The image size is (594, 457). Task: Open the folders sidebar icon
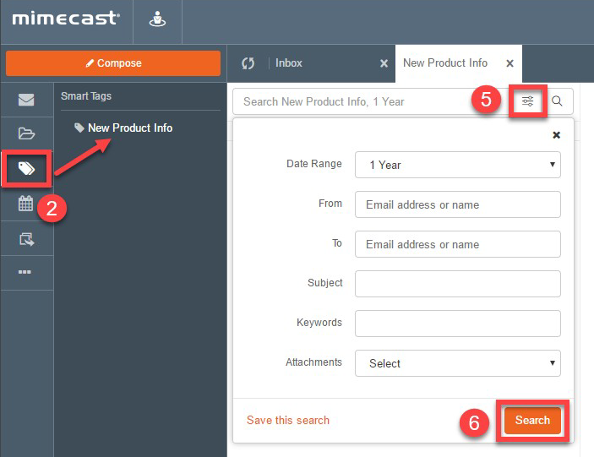point(26,133)
